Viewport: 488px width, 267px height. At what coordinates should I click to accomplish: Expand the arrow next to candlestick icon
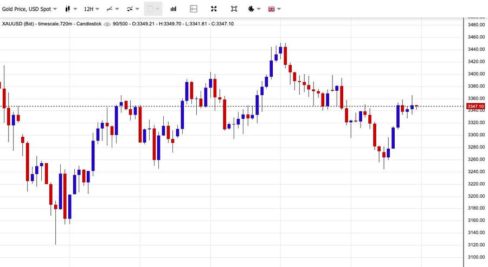(x=75, y=9)
